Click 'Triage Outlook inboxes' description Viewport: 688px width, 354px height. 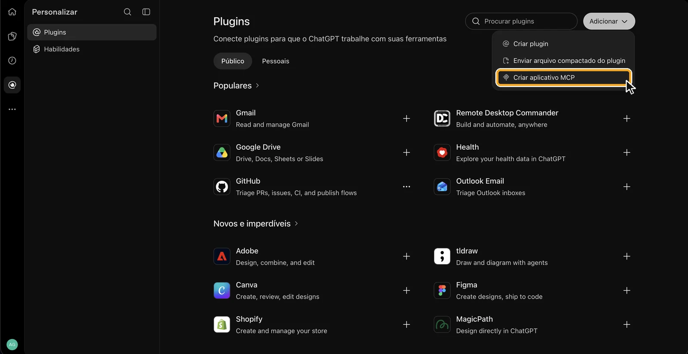click(x=491, y=193)
